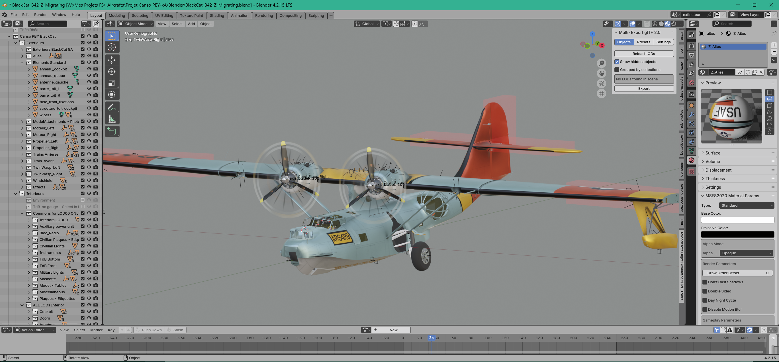Enable the Double Sided checkbox

[705, 291]
